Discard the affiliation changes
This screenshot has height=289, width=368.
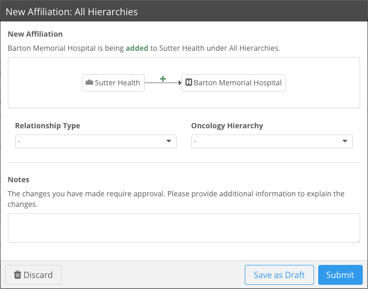coord(34,275)
